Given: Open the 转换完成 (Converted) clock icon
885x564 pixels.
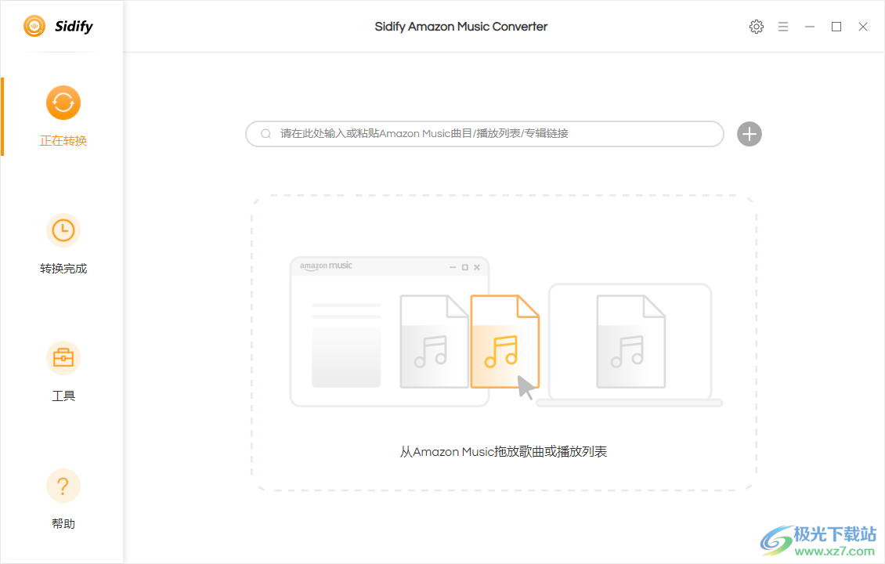Looking at the screenshot, I should (x=63, y=230).
